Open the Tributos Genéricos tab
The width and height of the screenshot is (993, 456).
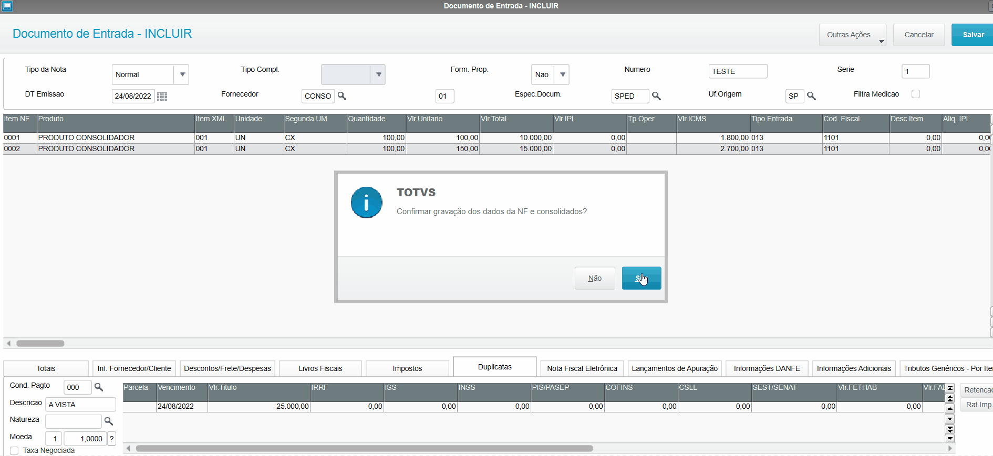(946, 368)
